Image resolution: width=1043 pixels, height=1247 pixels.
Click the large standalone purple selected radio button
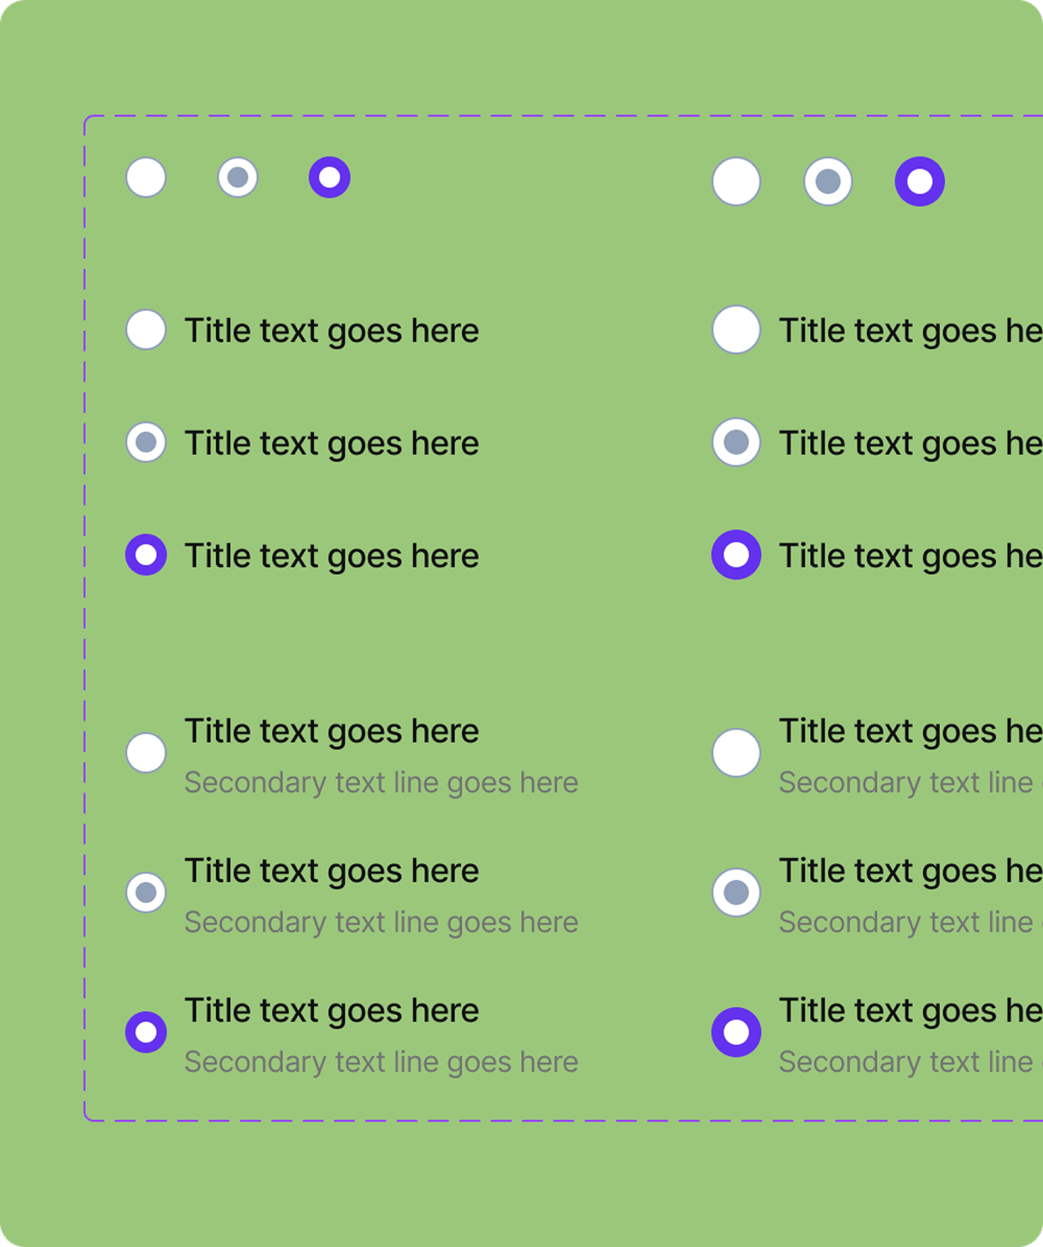pos(920,181)
